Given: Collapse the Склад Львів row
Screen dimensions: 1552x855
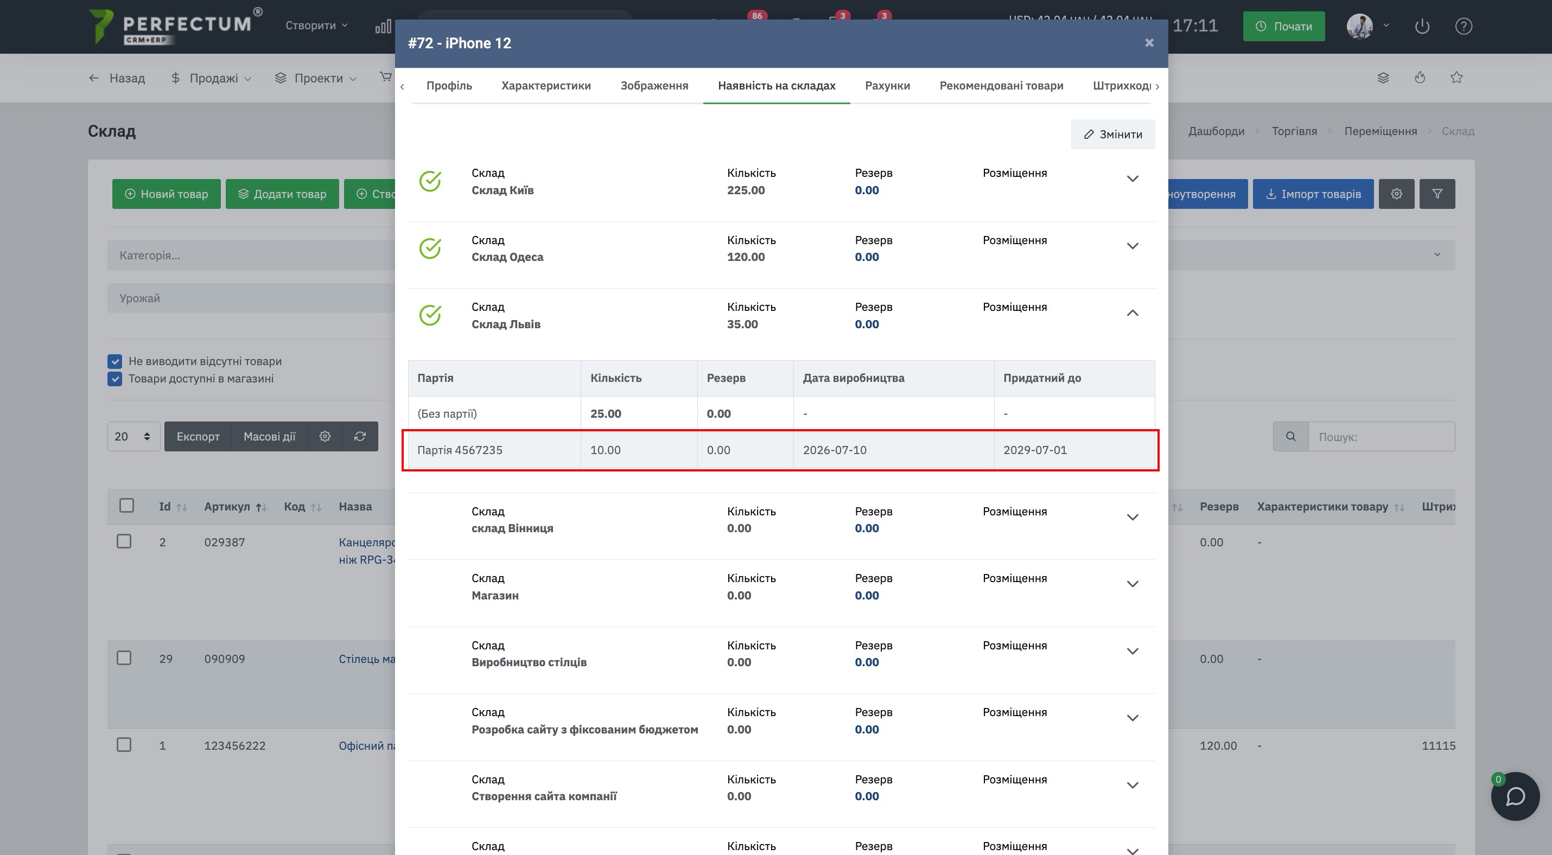Looking at the screenshot, I should pos(1132,313).
